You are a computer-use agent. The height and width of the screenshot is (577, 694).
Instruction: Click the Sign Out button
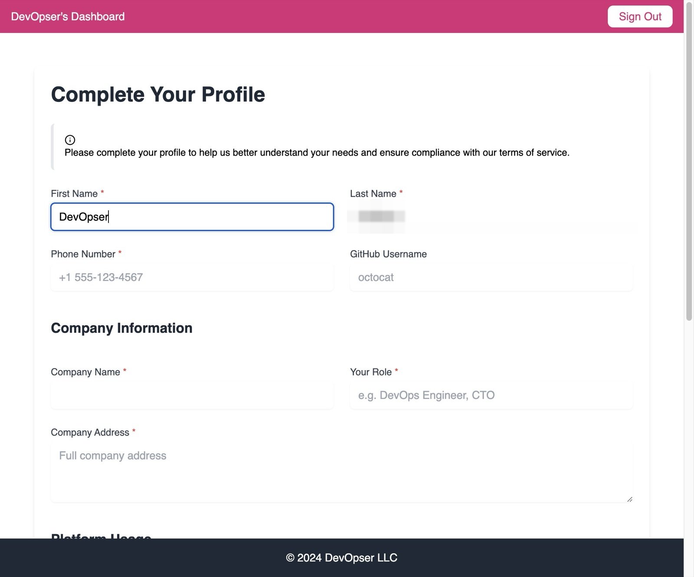pos(640,16)
